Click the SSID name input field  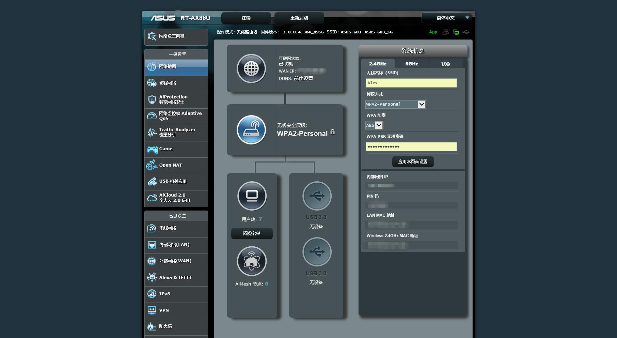[411, 83]
